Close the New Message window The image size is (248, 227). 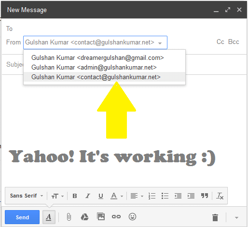click(x=239, y=10)
